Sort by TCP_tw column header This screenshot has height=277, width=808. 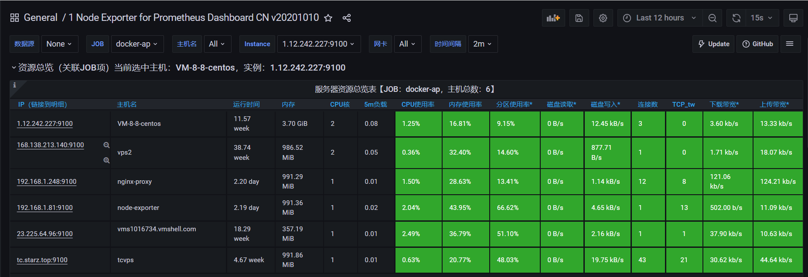click(683, 105)
